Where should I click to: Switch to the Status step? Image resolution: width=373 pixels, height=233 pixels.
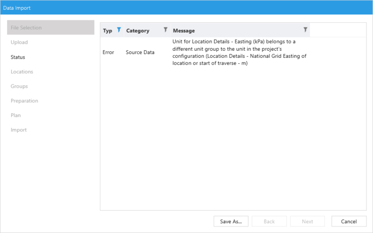18,57
